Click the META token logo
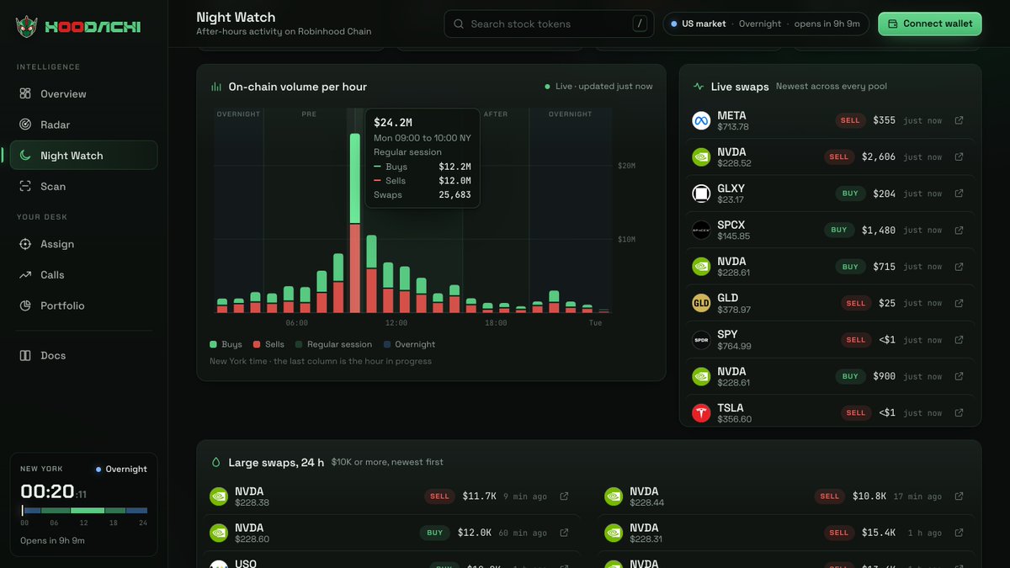This screenshot has height=568, width=1010. tap(701, 120)
